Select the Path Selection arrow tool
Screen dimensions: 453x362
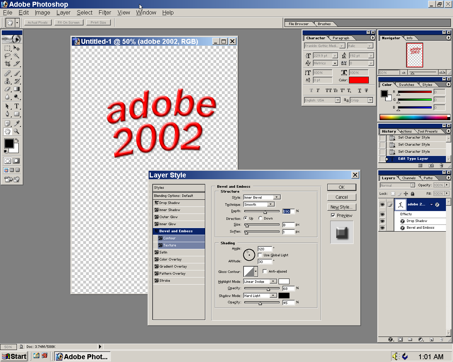click(7, 106)
